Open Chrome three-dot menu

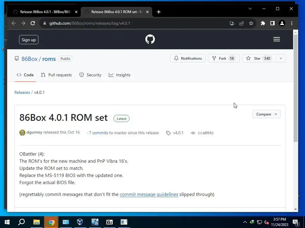pos(292,23)
